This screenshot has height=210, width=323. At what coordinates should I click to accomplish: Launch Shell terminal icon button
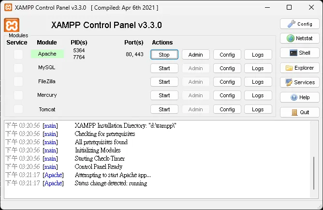(x=300, y=53)
